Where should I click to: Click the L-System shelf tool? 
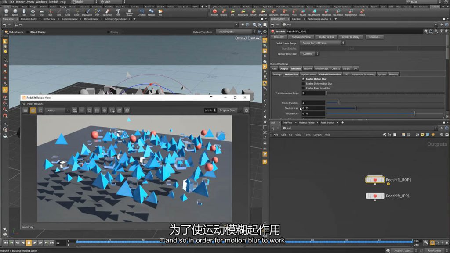pyautogui.click(x=142, y=12)
